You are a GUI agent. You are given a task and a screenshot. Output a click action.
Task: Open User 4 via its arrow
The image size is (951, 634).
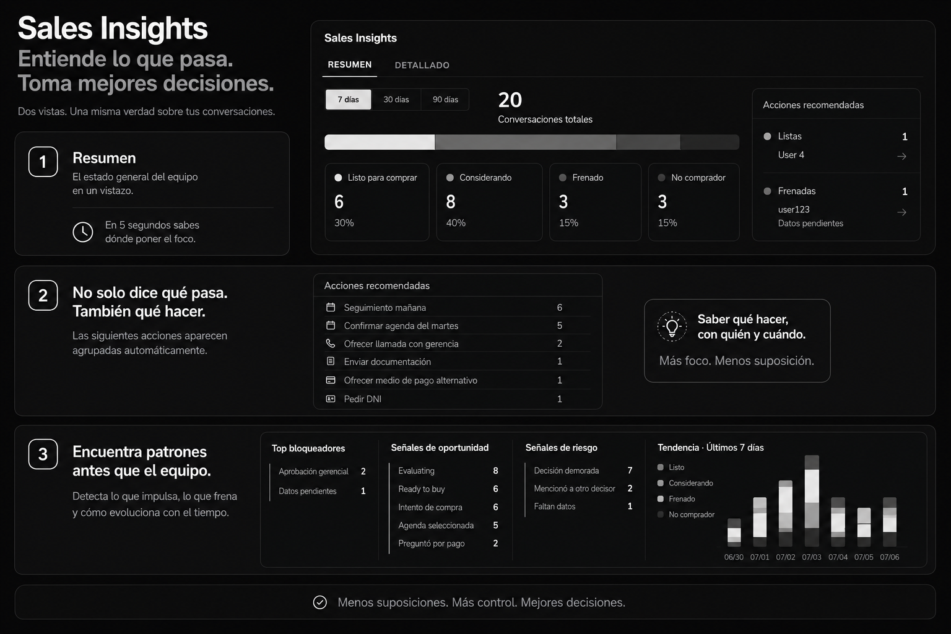point(902,156)
